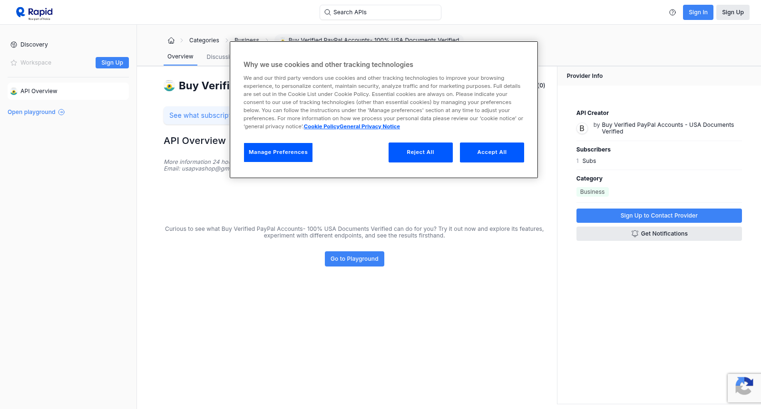
Task: Click Reject All cookies button
Action: click(x=420, y=152)
